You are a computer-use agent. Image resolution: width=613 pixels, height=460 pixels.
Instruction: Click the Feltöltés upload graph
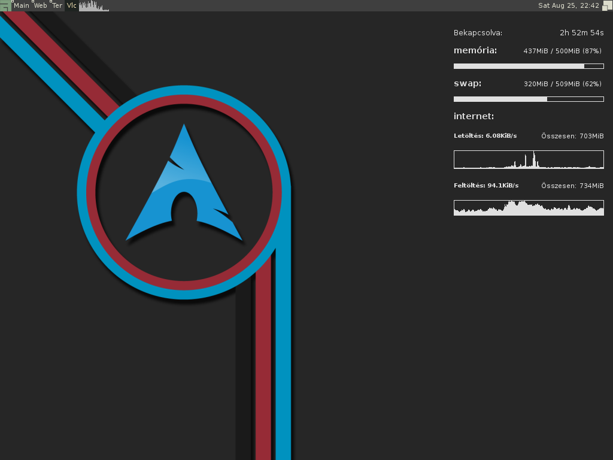pyautogui.click(x=529, y=208)
